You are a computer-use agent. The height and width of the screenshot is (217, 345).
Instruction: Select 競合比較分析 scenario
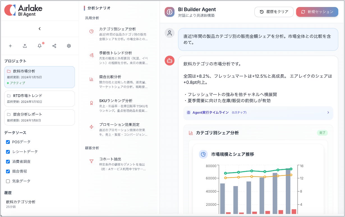click(x=119, y=81)
